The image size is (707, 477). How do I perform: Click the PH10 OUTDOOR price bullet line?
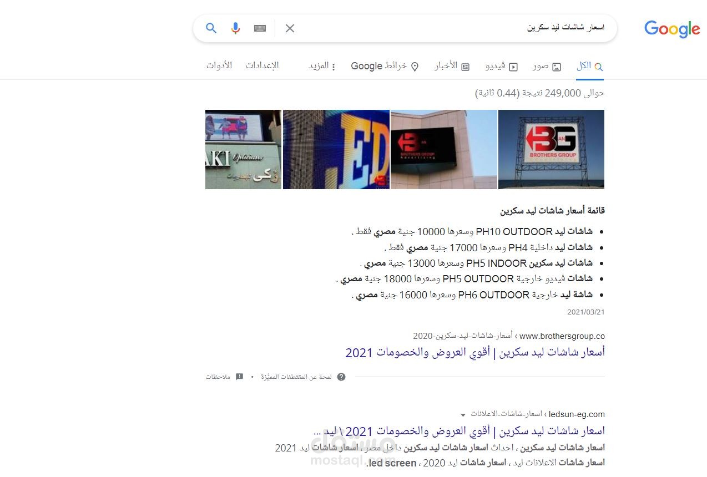click(472, 232)
